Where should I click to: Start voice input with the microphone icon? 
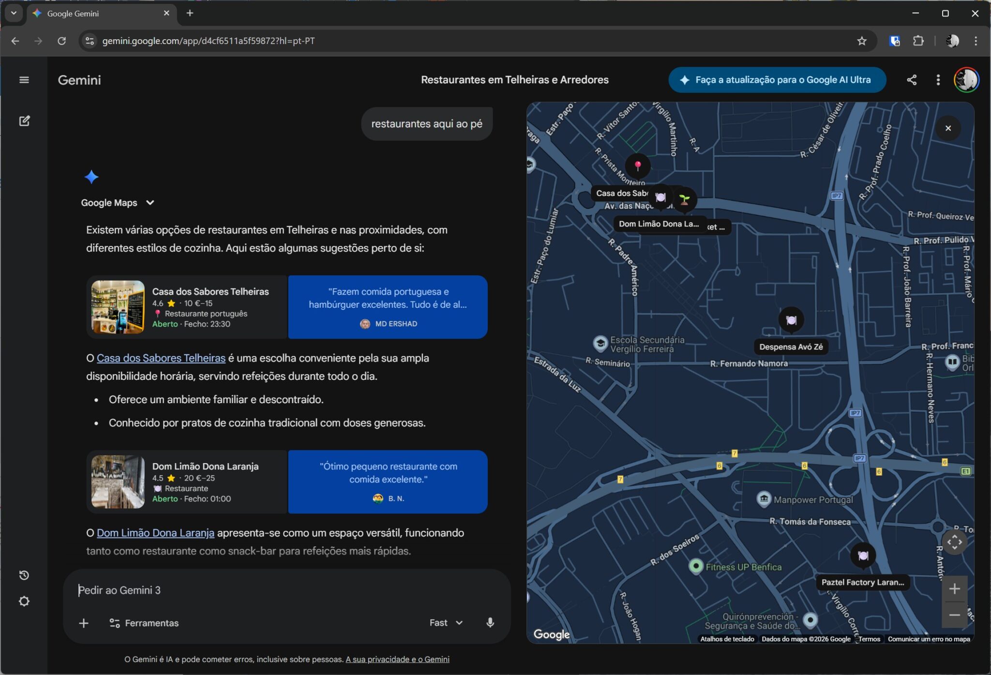pos(490,623)
